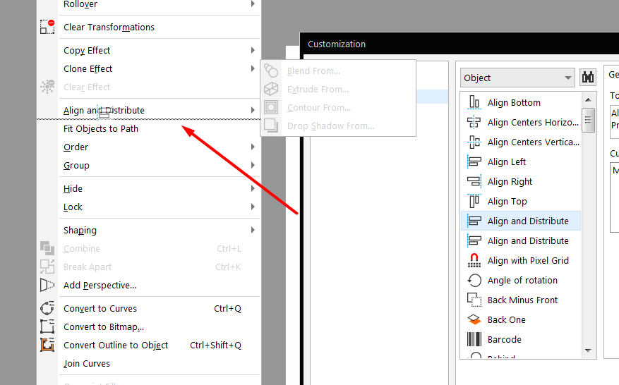This screenshot has width=619, height=385.
Task: Click the Back One icon
Action: click(474, 319)
